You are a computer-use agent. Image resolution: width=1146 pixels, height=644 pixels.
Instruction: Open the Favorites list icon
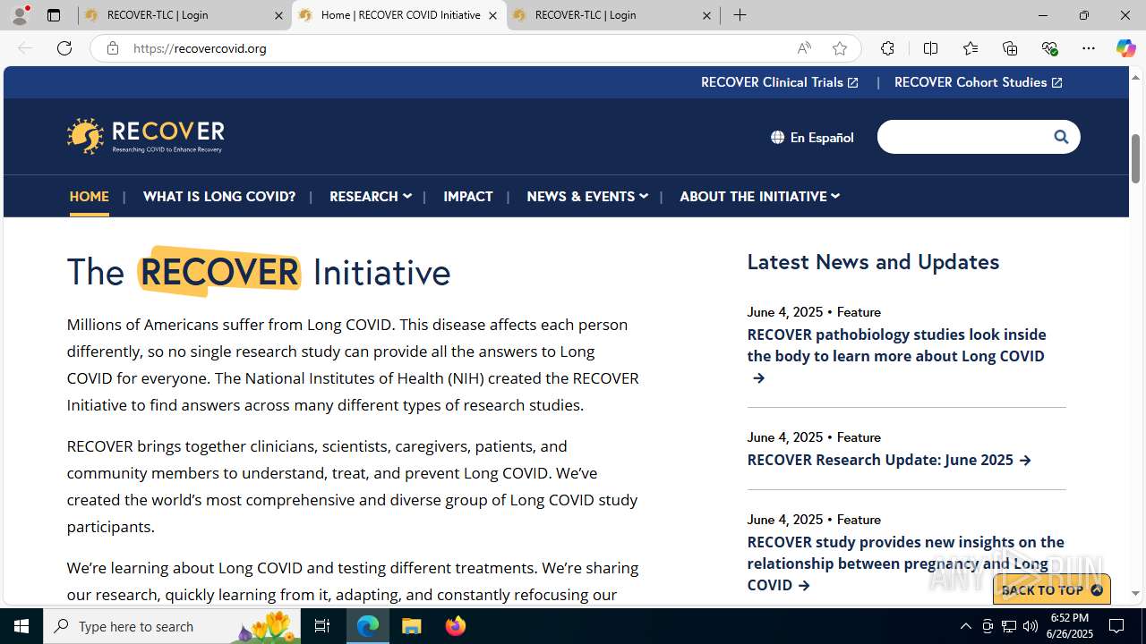970,48
